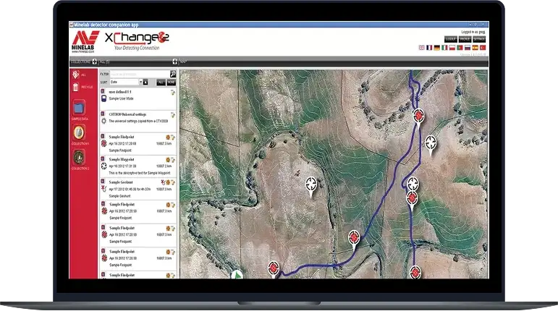Click the red geohunt track icon beside the Geohunt pencil
The height and width of the screenshot is (311, 558).
163,182
